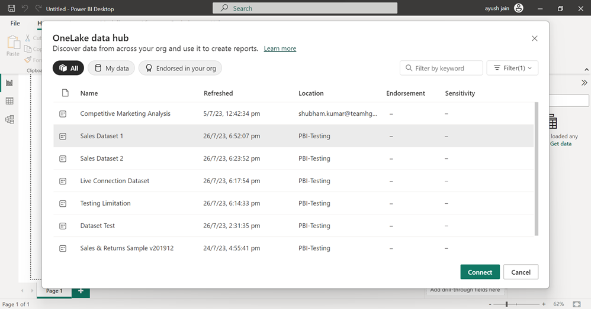Select Sales Dataset 2 name

(102, 158)
